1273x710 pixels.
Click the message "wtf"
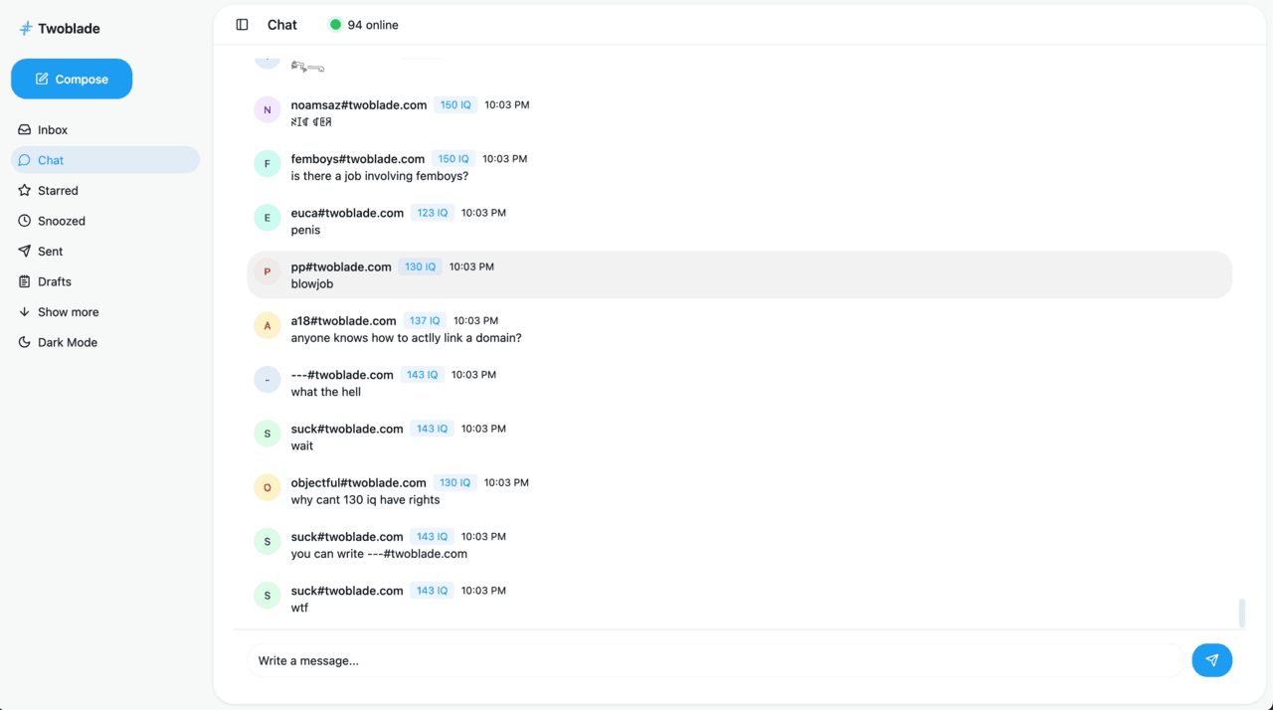pyautogui.click(x=299, y=608)
